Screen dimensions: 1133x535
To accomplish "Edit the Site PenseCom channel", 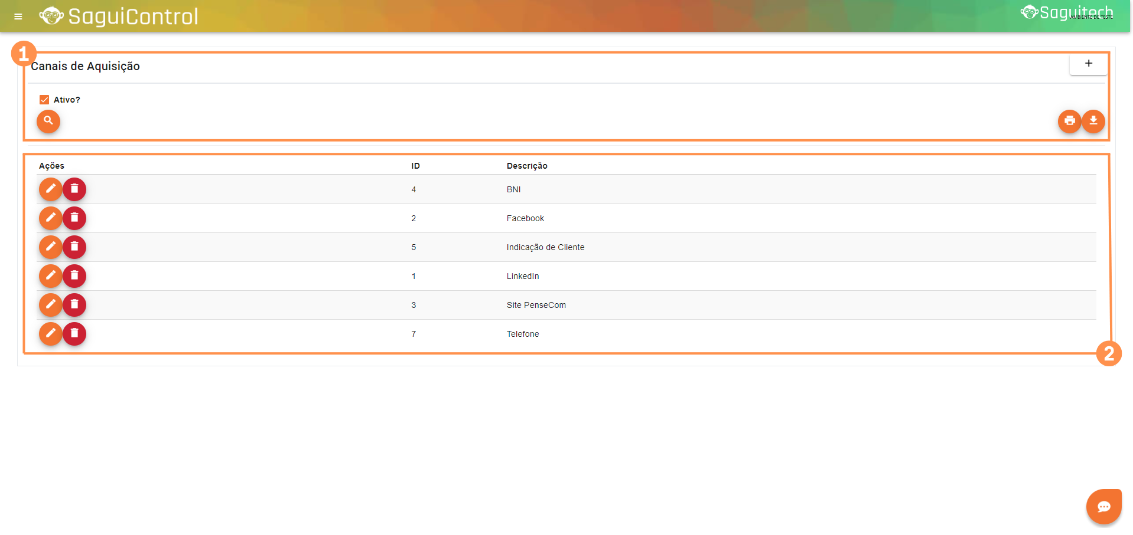I will tap(51, 305).
